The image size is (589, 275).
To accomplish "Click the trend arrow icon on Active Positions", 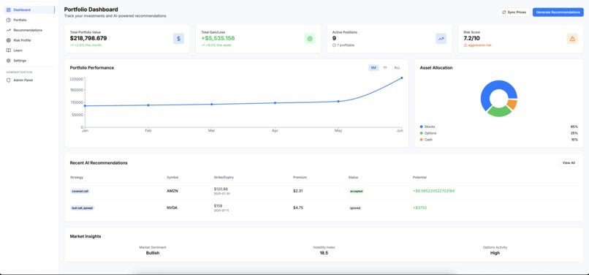I will click(x=441, y=39).
